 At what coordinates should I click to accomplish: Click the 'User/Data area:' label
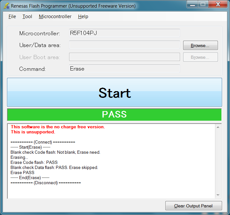pos(40,45)
